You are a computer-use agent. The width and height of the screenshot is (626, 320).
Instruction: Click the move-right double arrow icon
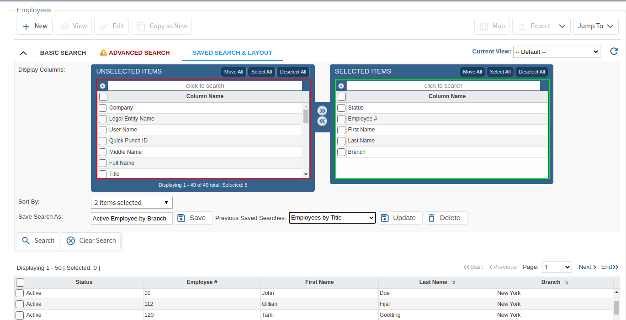[322, 110]
